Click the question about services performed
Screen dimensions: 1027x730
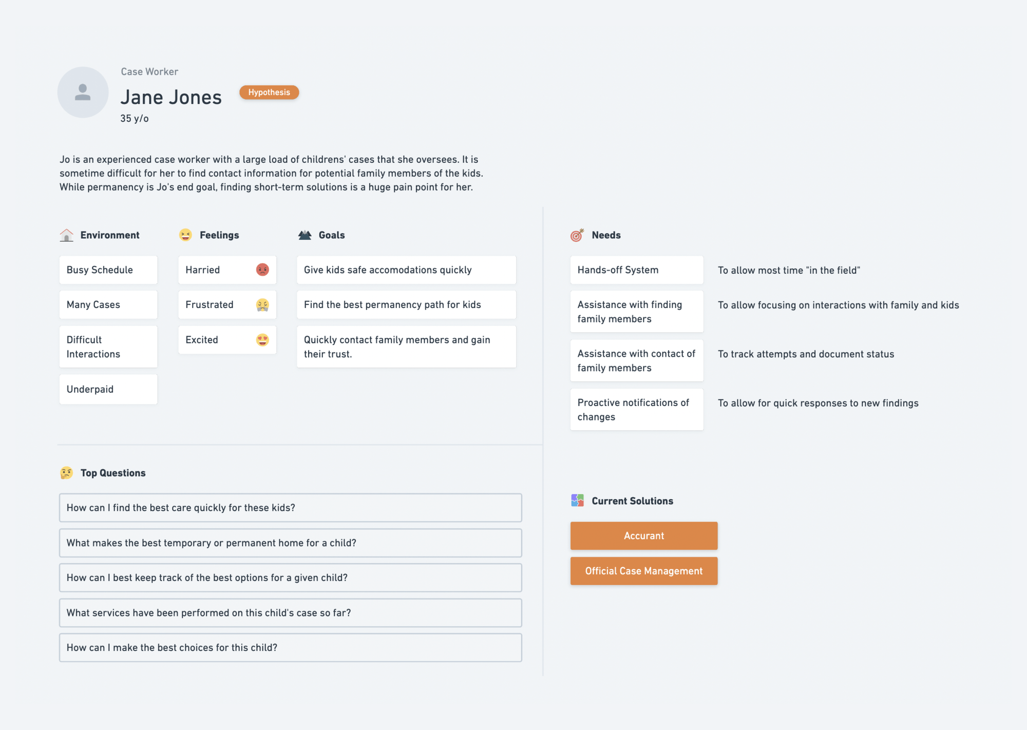(x=291, y=613)
